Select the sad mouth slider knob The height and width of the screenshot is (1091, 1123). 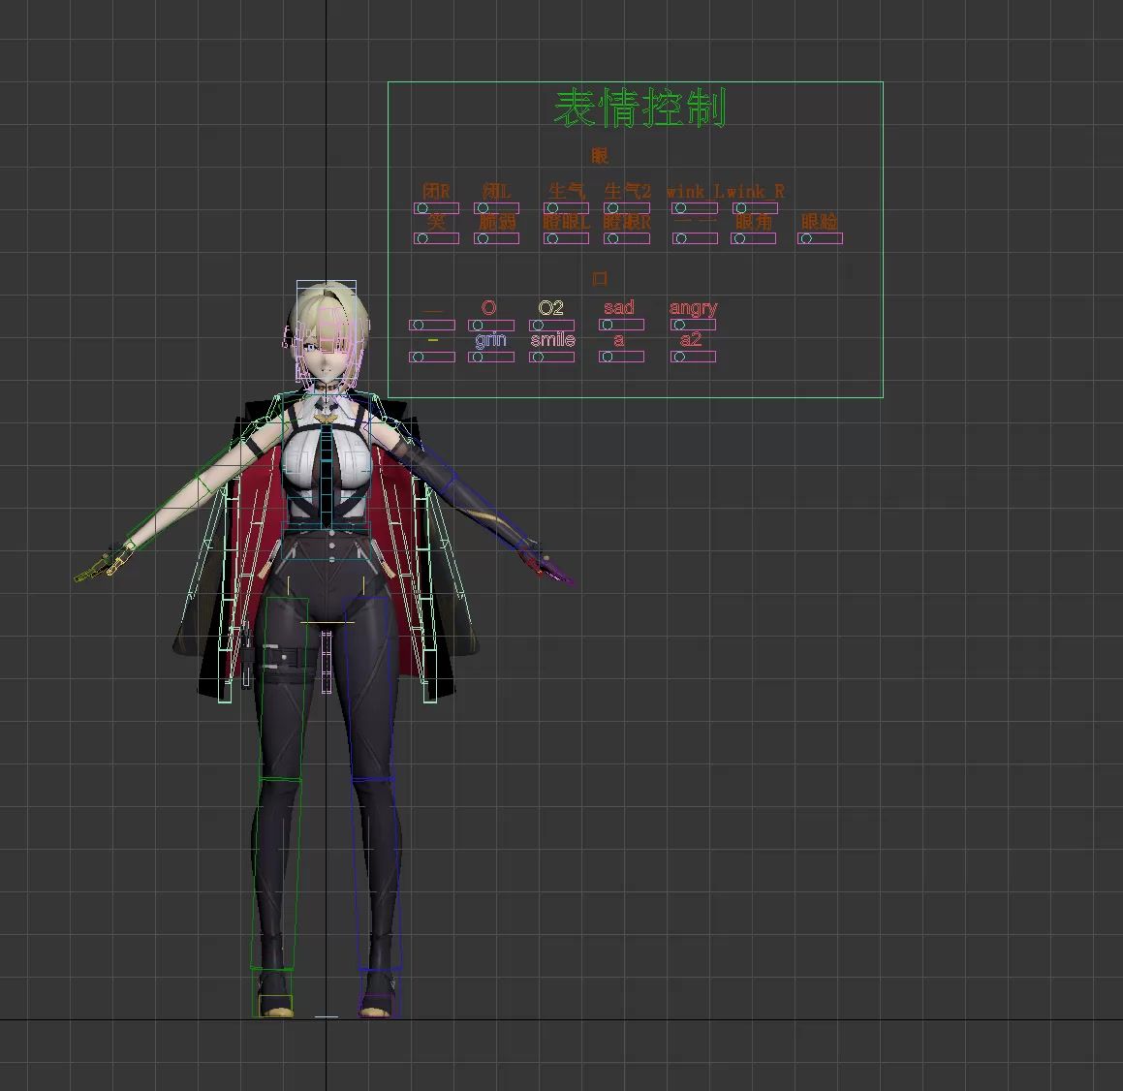click(608, 326)
